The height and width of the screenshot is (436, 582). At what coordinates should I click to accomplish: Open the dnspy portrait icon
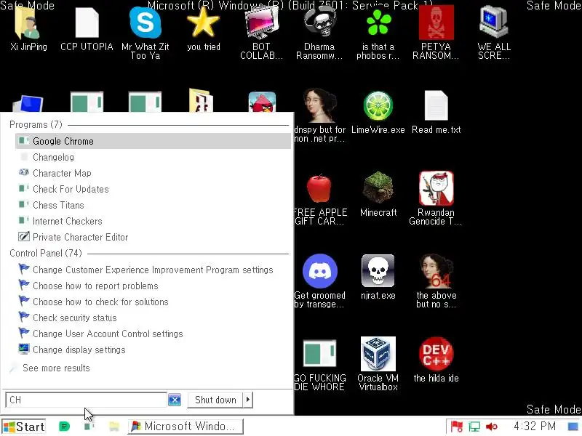[319, 105]
